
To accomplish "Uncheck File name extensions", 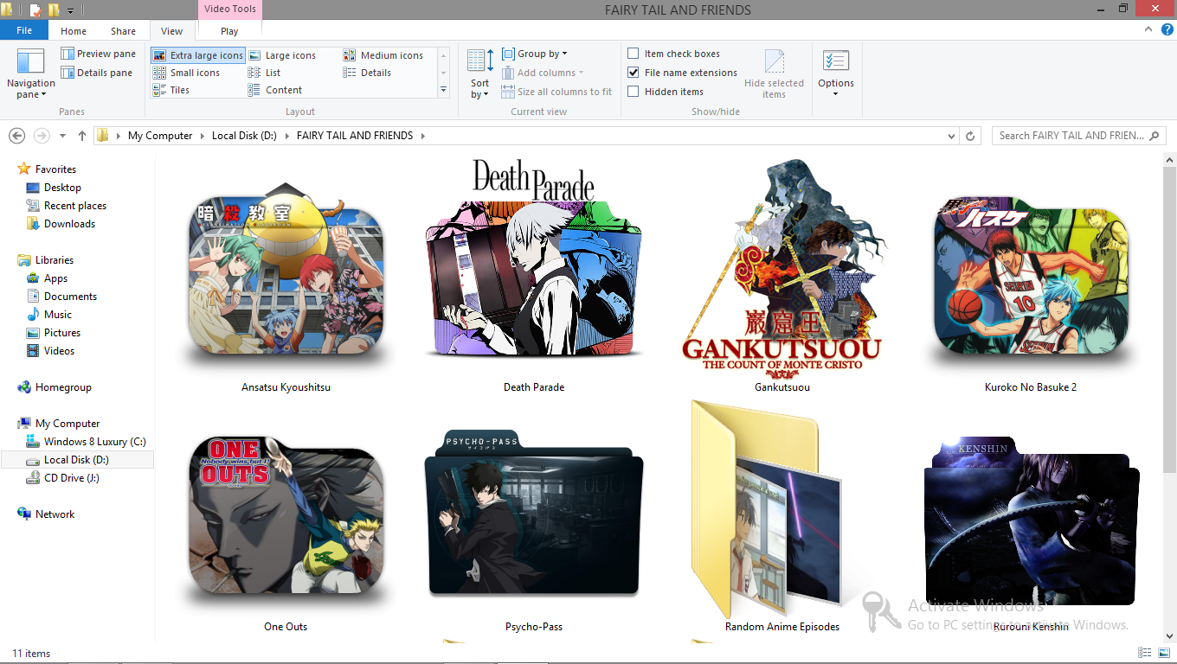I will pos(634,73).
